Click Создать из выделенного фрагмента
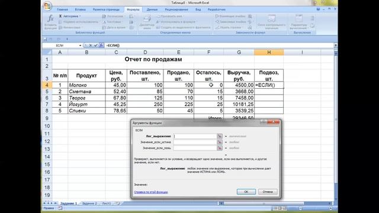Viewport: 379px width, 213px height. (184, 28)
